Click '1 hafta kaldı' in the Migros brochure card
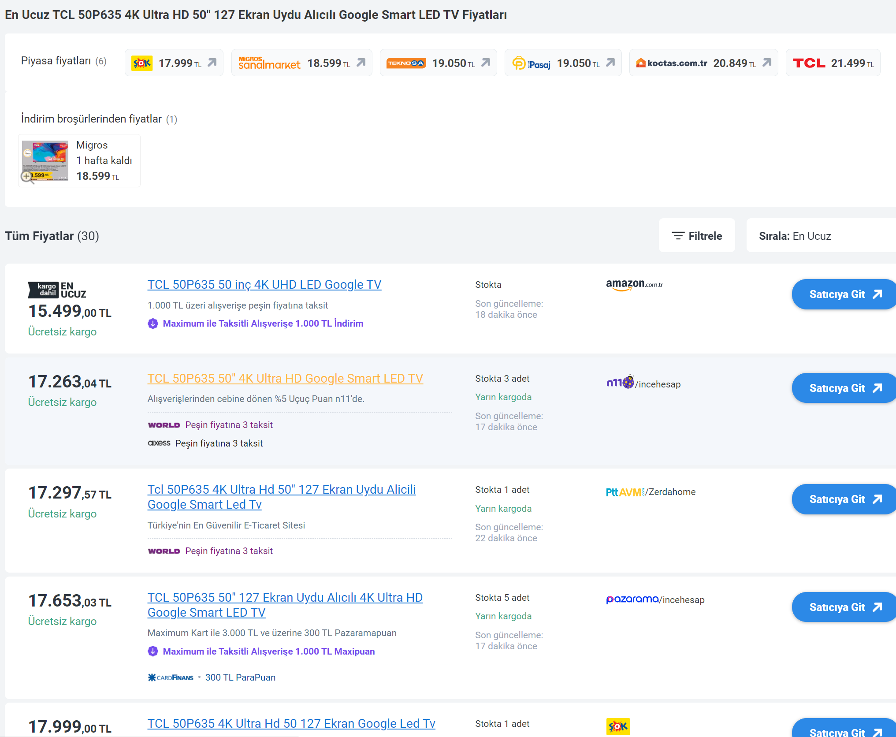 click(x=104, y=160)
